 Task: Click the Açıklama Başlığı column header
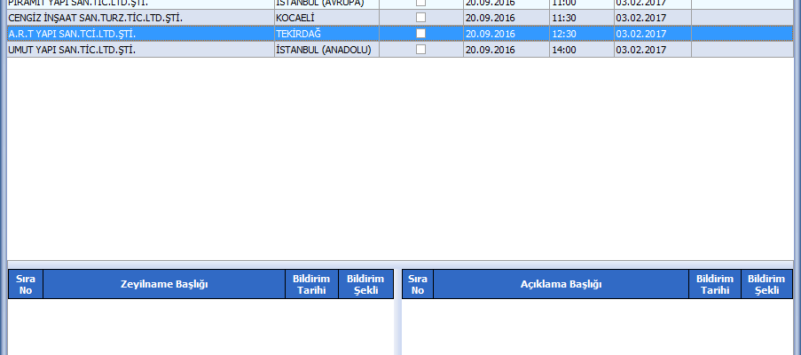[x=561, y=284]
